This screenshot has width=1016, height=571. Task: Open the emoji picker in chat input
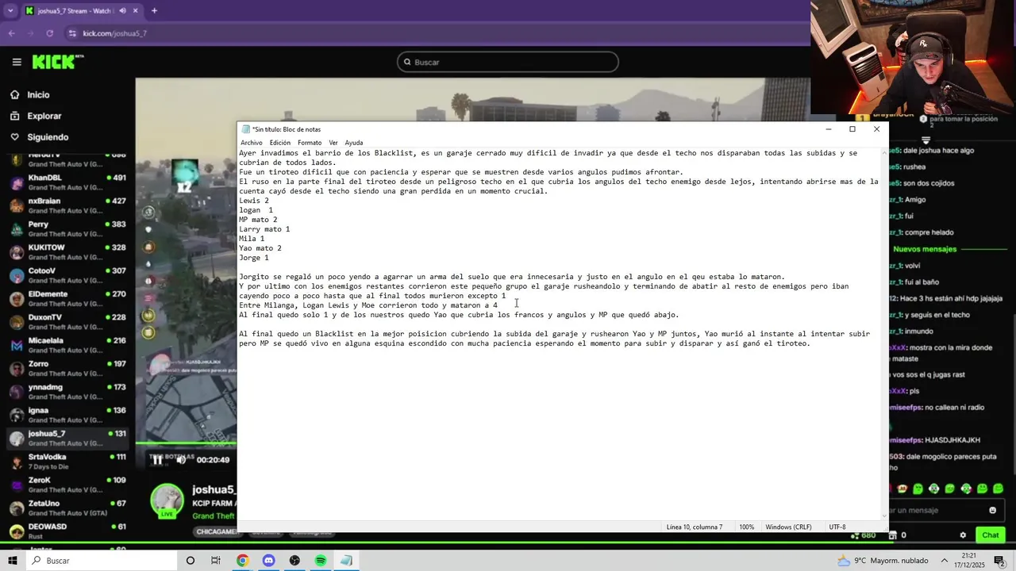point(992,510)
